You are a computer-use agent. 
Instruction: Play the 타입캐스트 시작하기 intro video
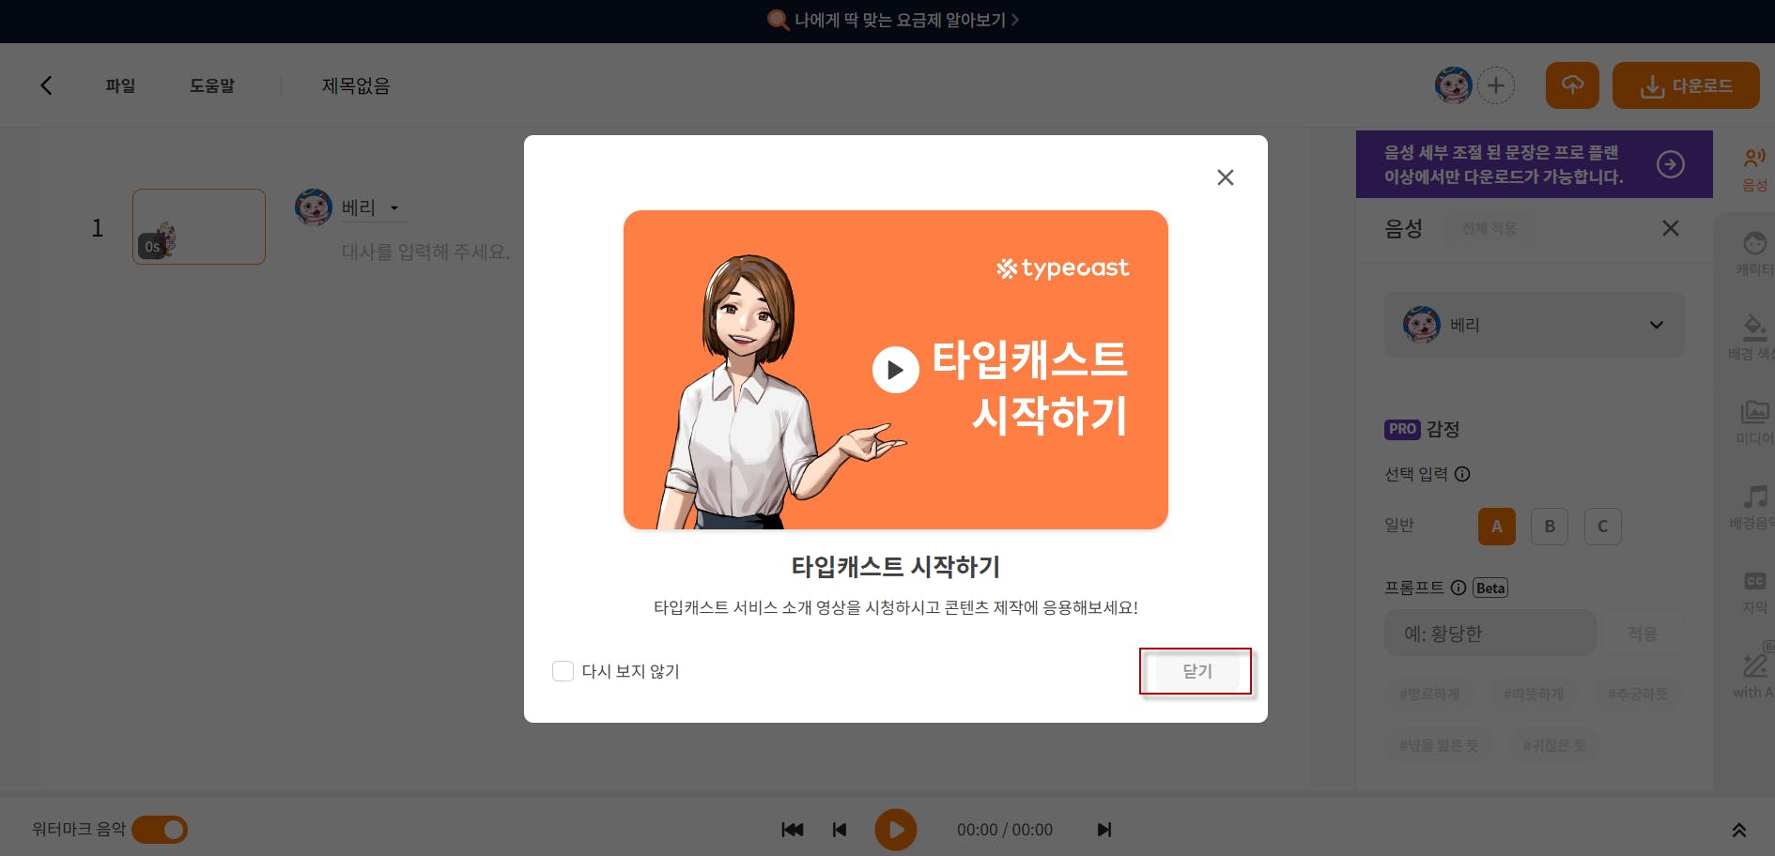(895, 370)
